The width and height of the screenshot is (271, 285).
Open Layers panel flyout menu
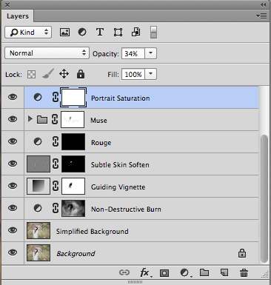point(261,16)
